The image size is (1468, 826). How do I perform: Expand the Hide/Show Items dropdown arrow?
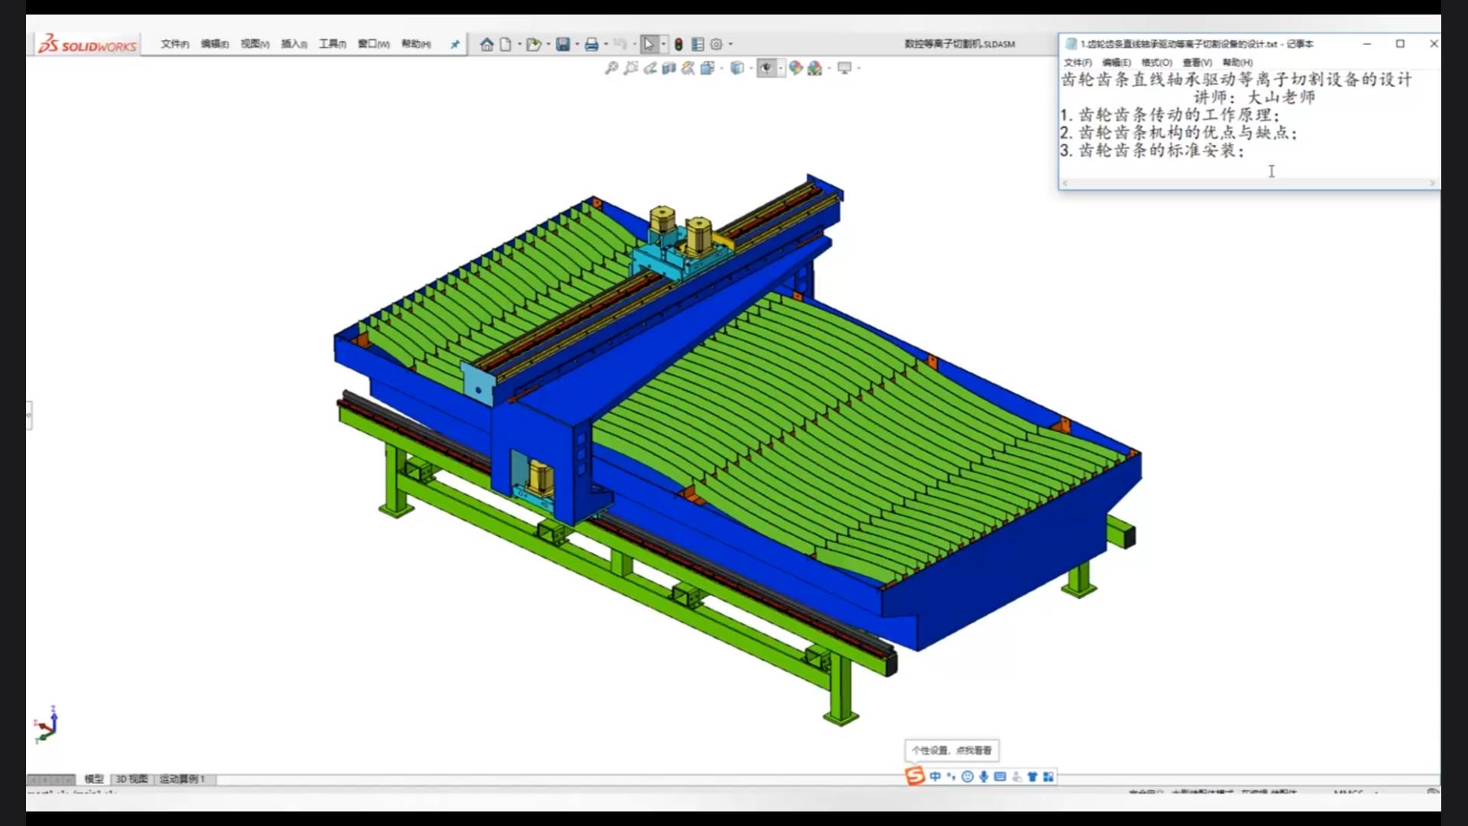781,68
